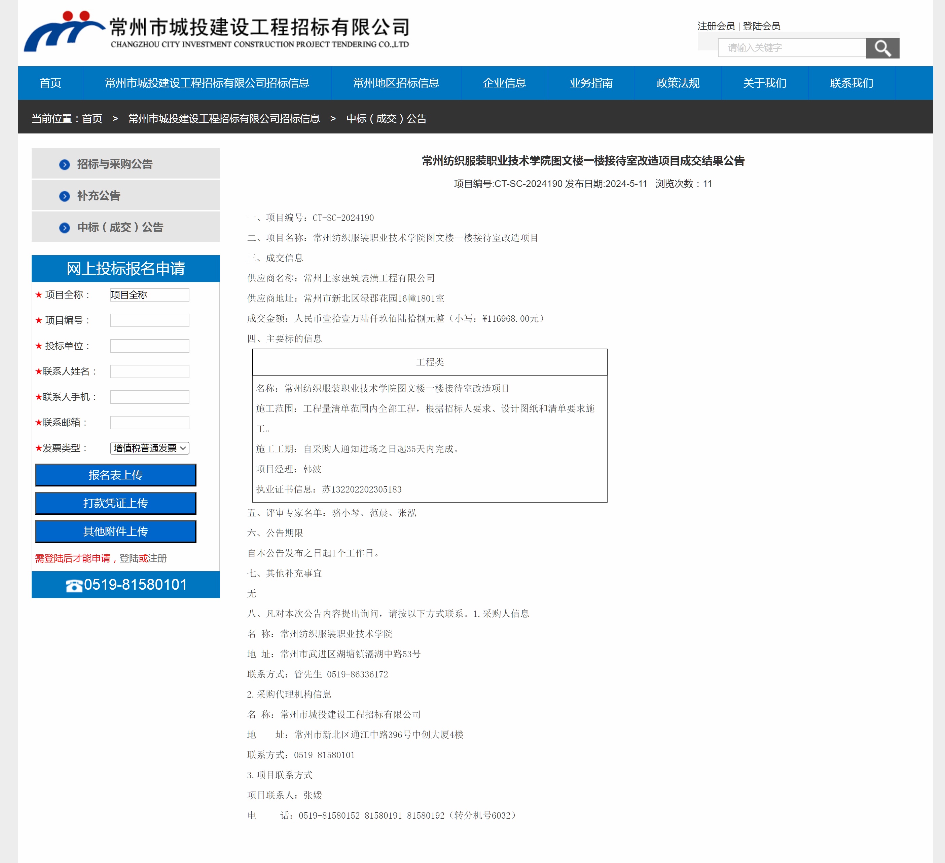Click the magnifier search icon button

click(882, 48)
